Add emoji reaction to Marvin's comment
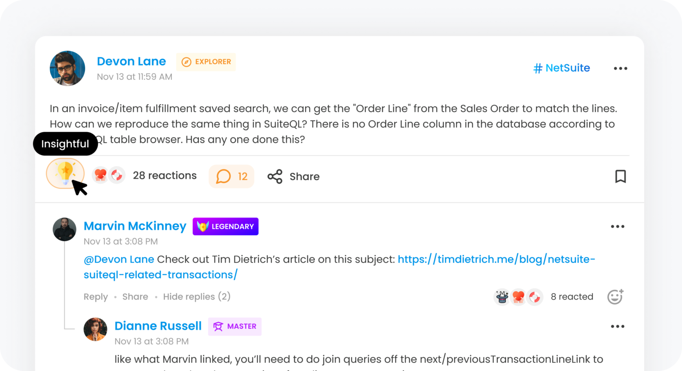 [615, 297]
